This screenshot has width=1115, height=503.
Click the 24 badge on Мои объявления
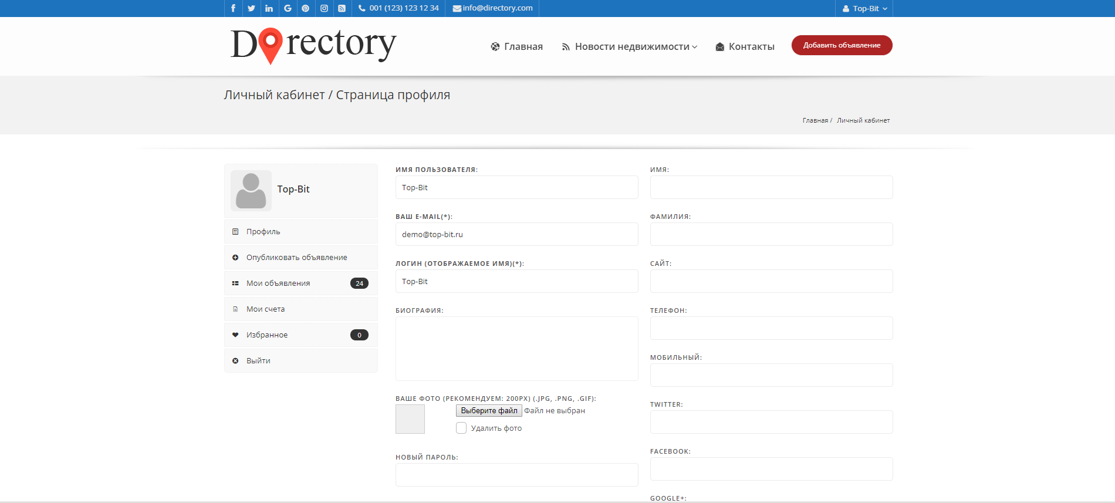[x=359, y=283]
